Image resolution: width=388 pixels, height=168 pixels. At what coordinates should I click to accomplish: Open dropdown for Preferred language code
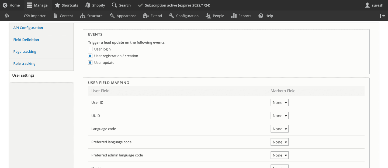279,142
